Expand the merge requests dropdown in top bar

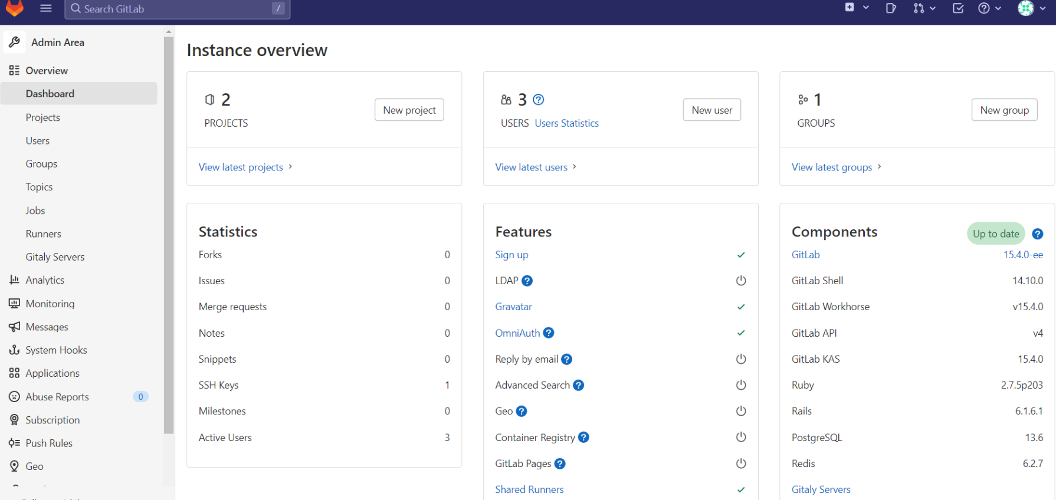point(924,8)
